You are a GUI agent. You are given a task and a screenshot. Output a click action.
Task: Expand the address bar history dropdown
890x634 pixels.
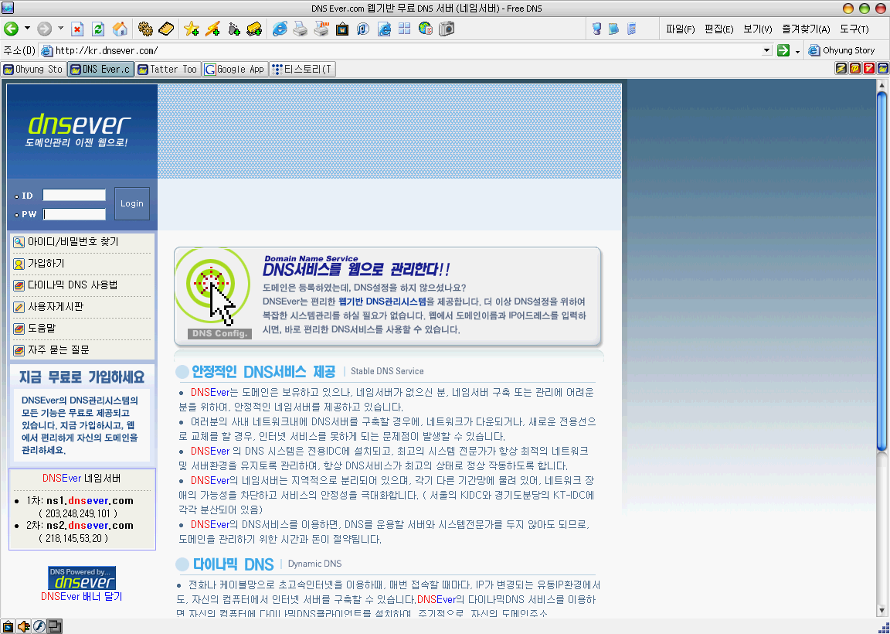[x=767, y=50]
